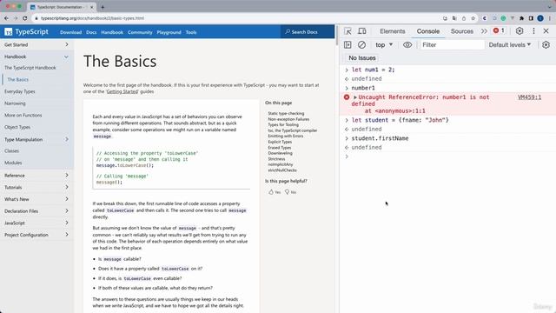Click the docs page vertical scrollbar
556x313 pixels.
pos(336,36)
